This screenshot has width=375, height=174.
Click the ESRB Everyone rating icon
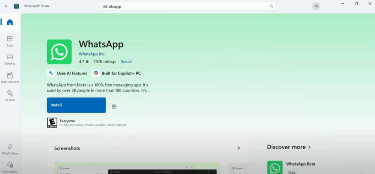[52, 123]
